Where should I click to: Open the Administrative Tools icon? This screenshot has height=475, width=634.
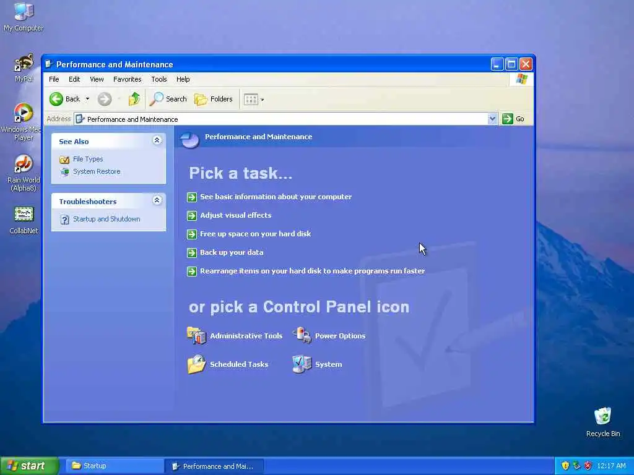click(196, 336)
